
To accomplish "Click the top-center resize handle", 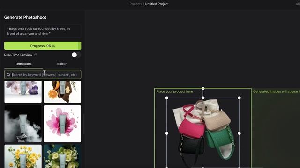I will click(203, 98).
